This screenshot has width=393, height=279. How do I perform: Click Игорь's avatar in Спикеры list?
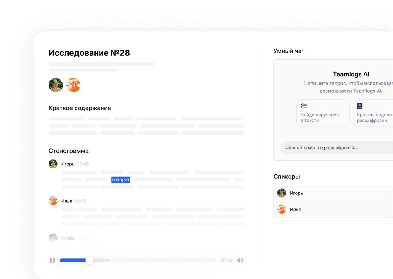[282, 193]
